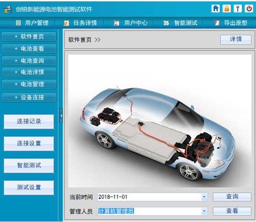This screenshot has height=222, width=256.
Task: Expand the 当前时间 date dropdown
Action: coord(204,197)
